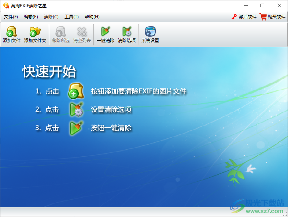Click the 激活软件 link text
The image size is (288, 217).
pos(247,17)
